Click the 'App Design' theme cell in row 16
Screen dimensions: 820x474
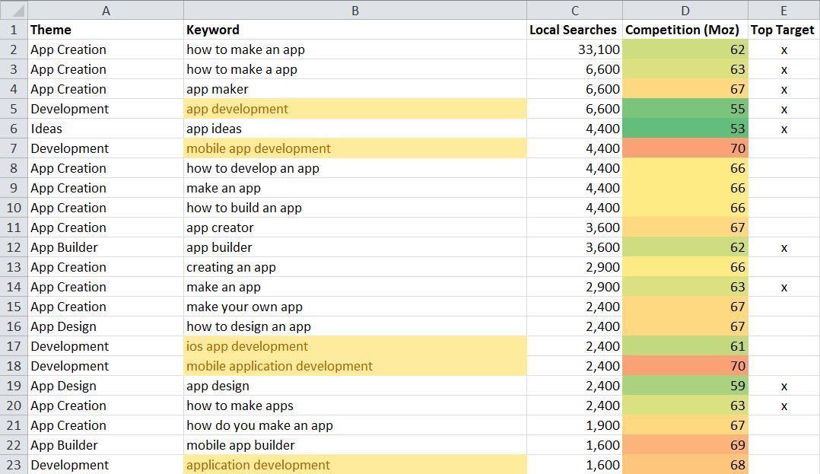pyautogui.click(x=106, y=326)
